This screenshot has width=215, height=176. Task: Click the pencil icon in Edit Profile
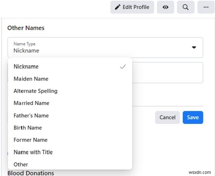(x=117, y=7)
